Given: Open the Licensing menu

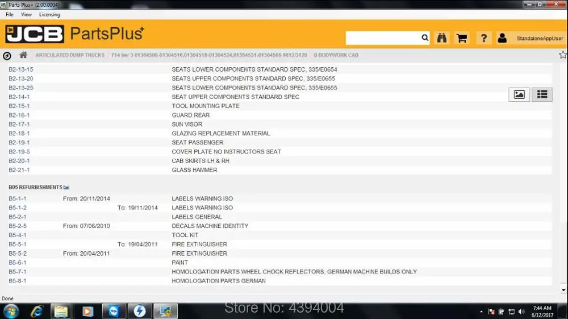Looking at the screenshot, I should pyautogui.click(x=49, y=15).
